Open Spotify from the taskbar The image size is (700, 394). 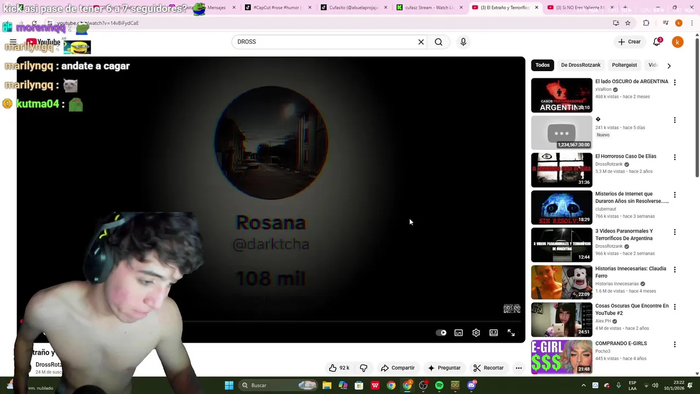pos(439,385)
